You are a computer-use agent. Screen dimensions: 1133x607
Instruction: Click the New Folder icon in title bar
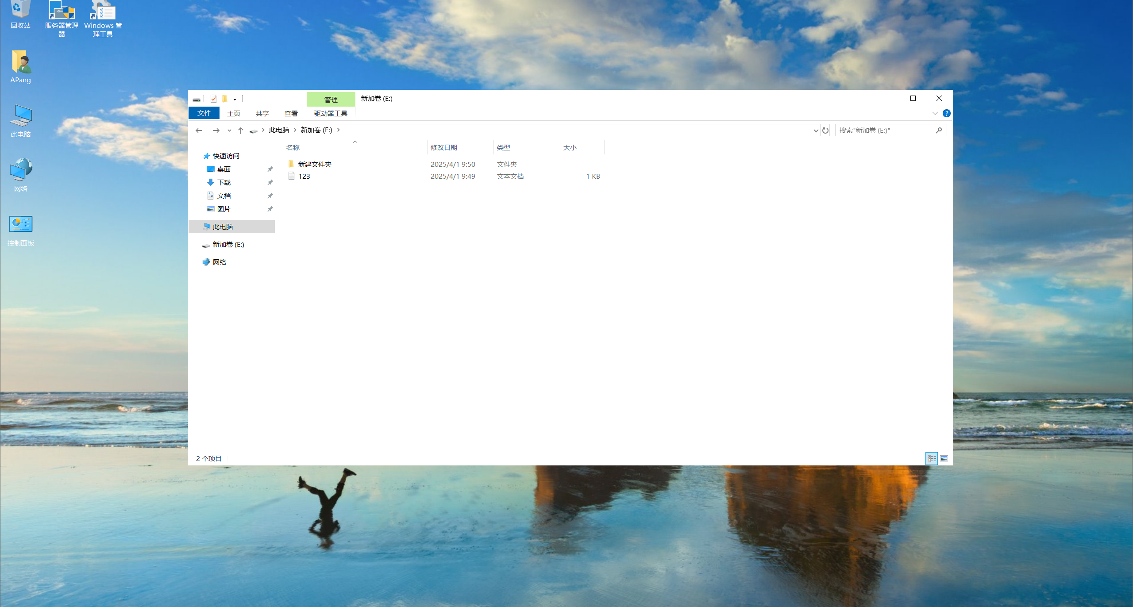[x=224, y=99]
